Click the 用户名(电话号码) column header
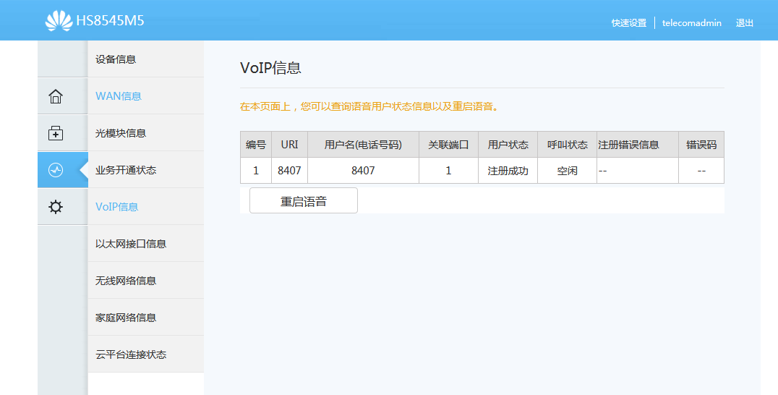 [363, 145]
